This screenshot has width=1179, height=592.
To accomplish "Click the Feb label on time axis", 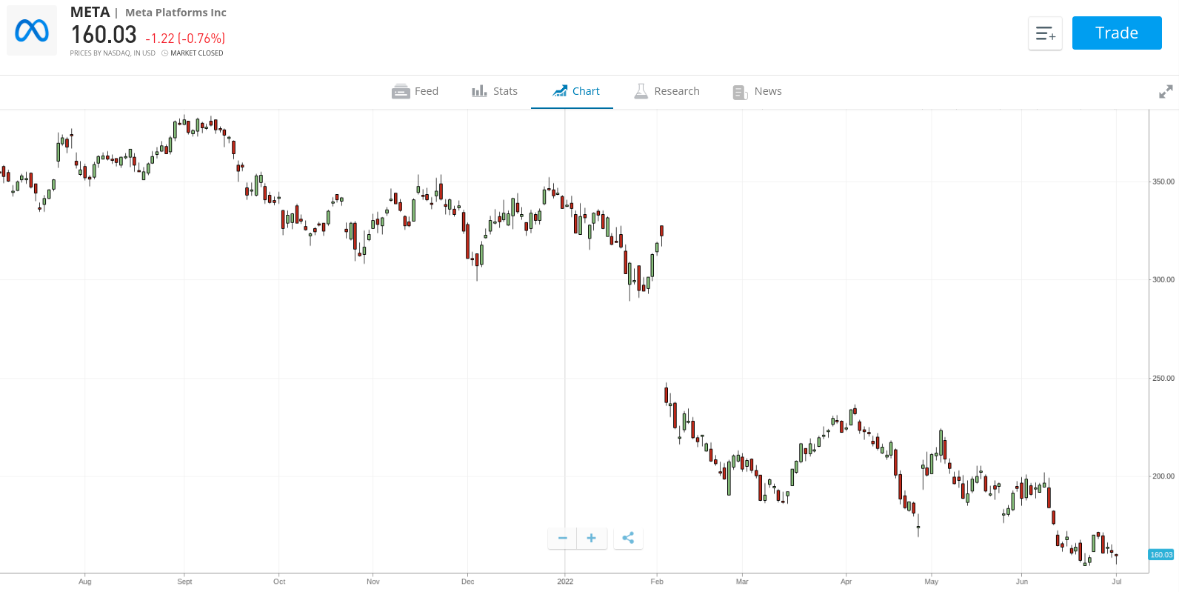I will [657, 582].
